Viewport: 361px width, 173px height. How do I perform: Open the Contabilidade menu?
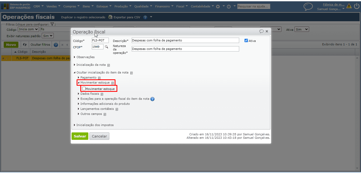pos(202,6)
